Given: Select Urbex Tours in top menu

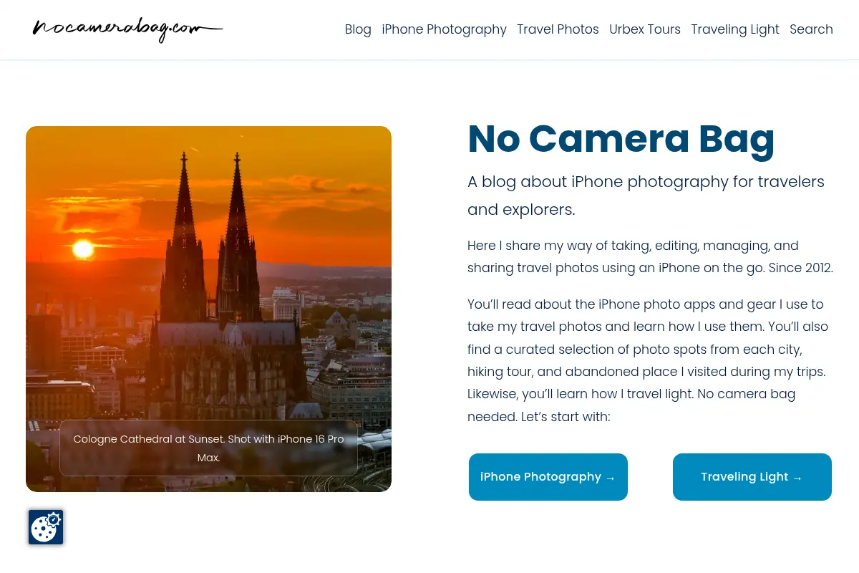Looking at the screenshot, I should point(645,29).
